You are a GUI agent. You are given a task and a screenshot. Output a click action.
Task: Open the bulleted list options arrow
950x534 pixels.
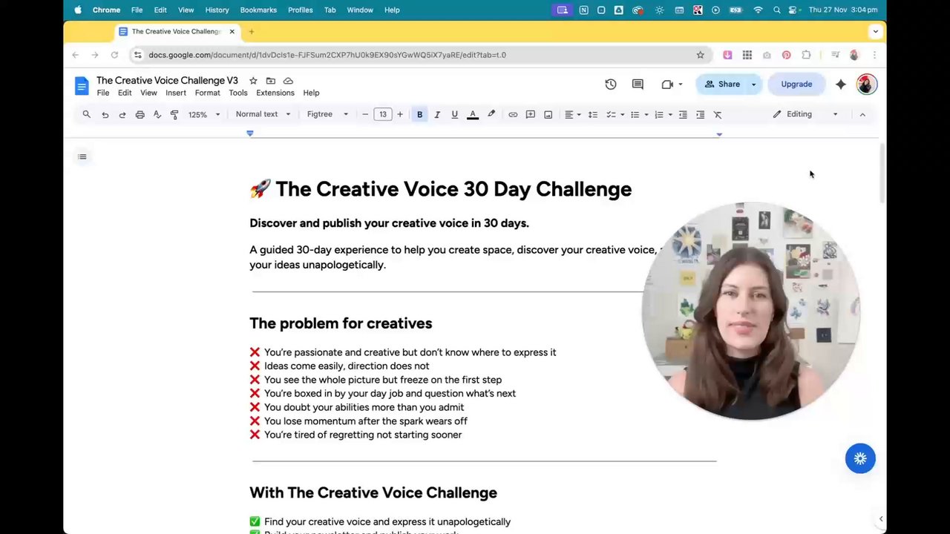[646, 114]
